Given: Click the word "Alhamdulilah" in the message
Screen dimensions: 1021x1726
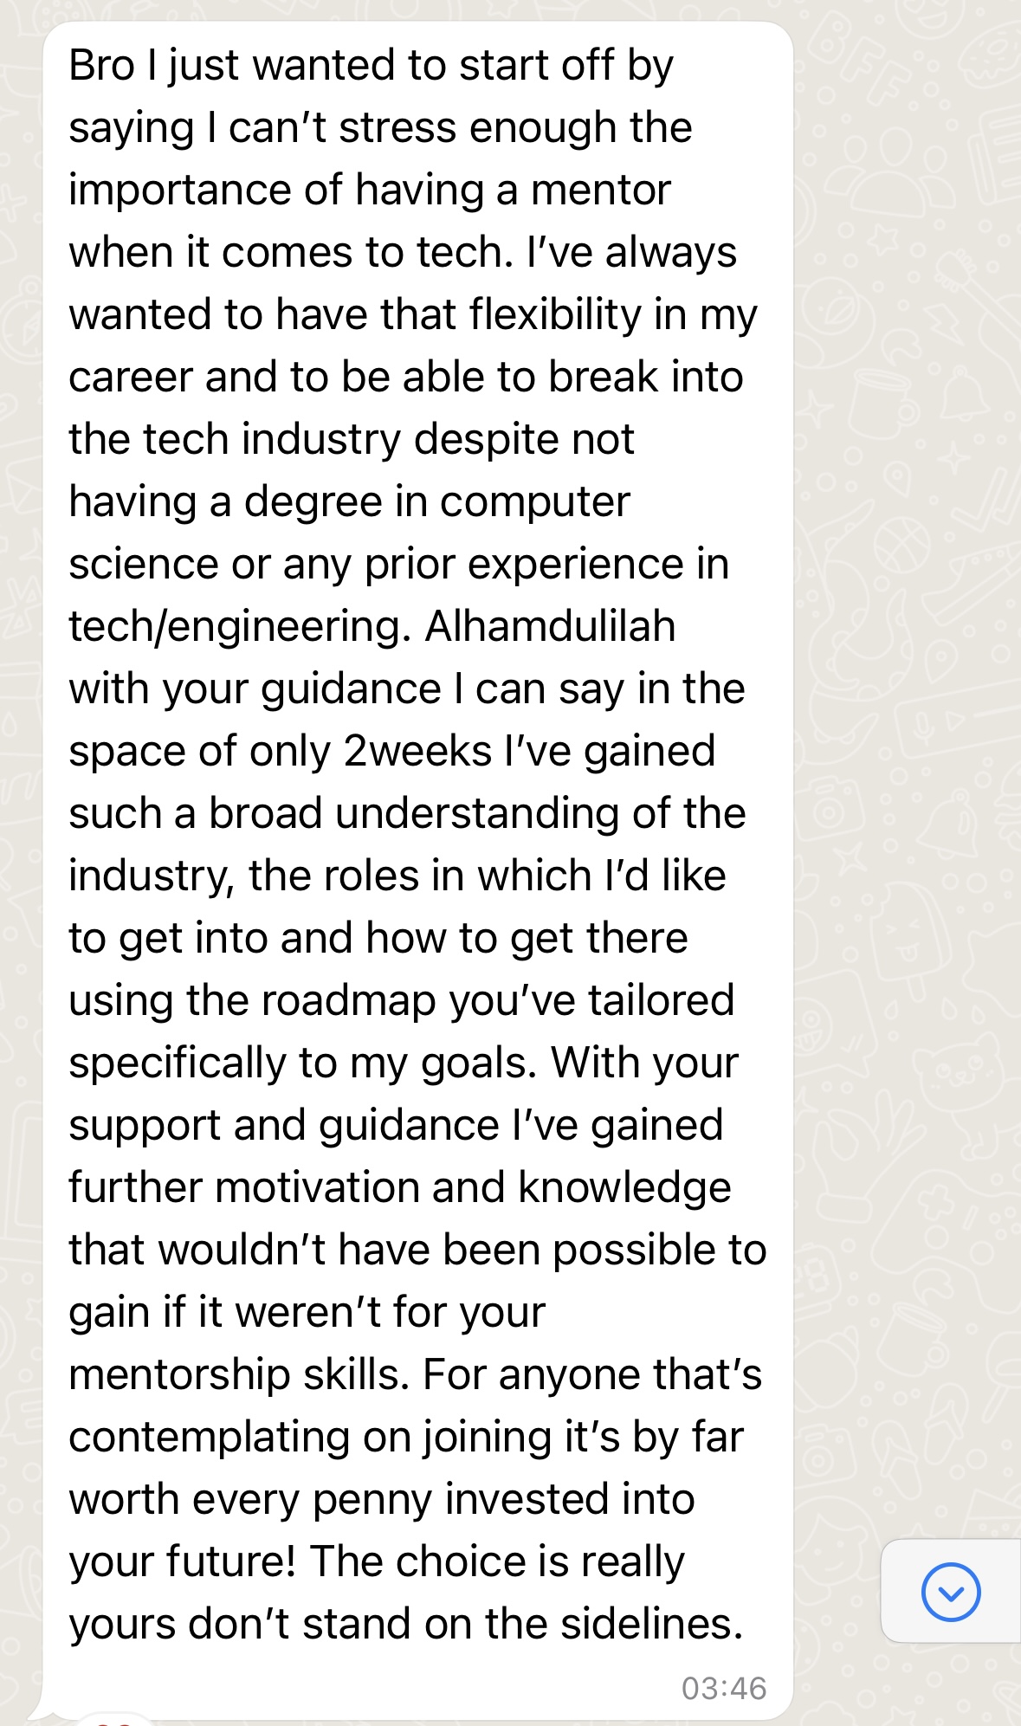Looking at the screenshot, I should pos(550,626).
